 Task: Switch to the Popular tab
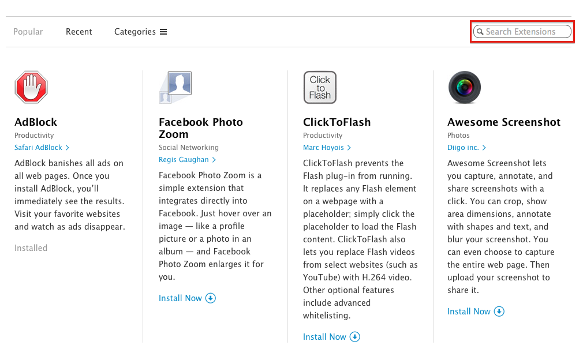28,32
